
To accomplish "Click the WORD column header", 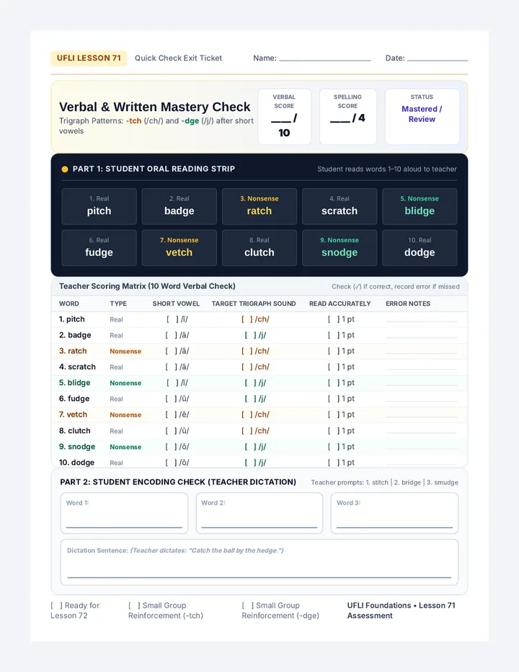I will tap(69, 304).
